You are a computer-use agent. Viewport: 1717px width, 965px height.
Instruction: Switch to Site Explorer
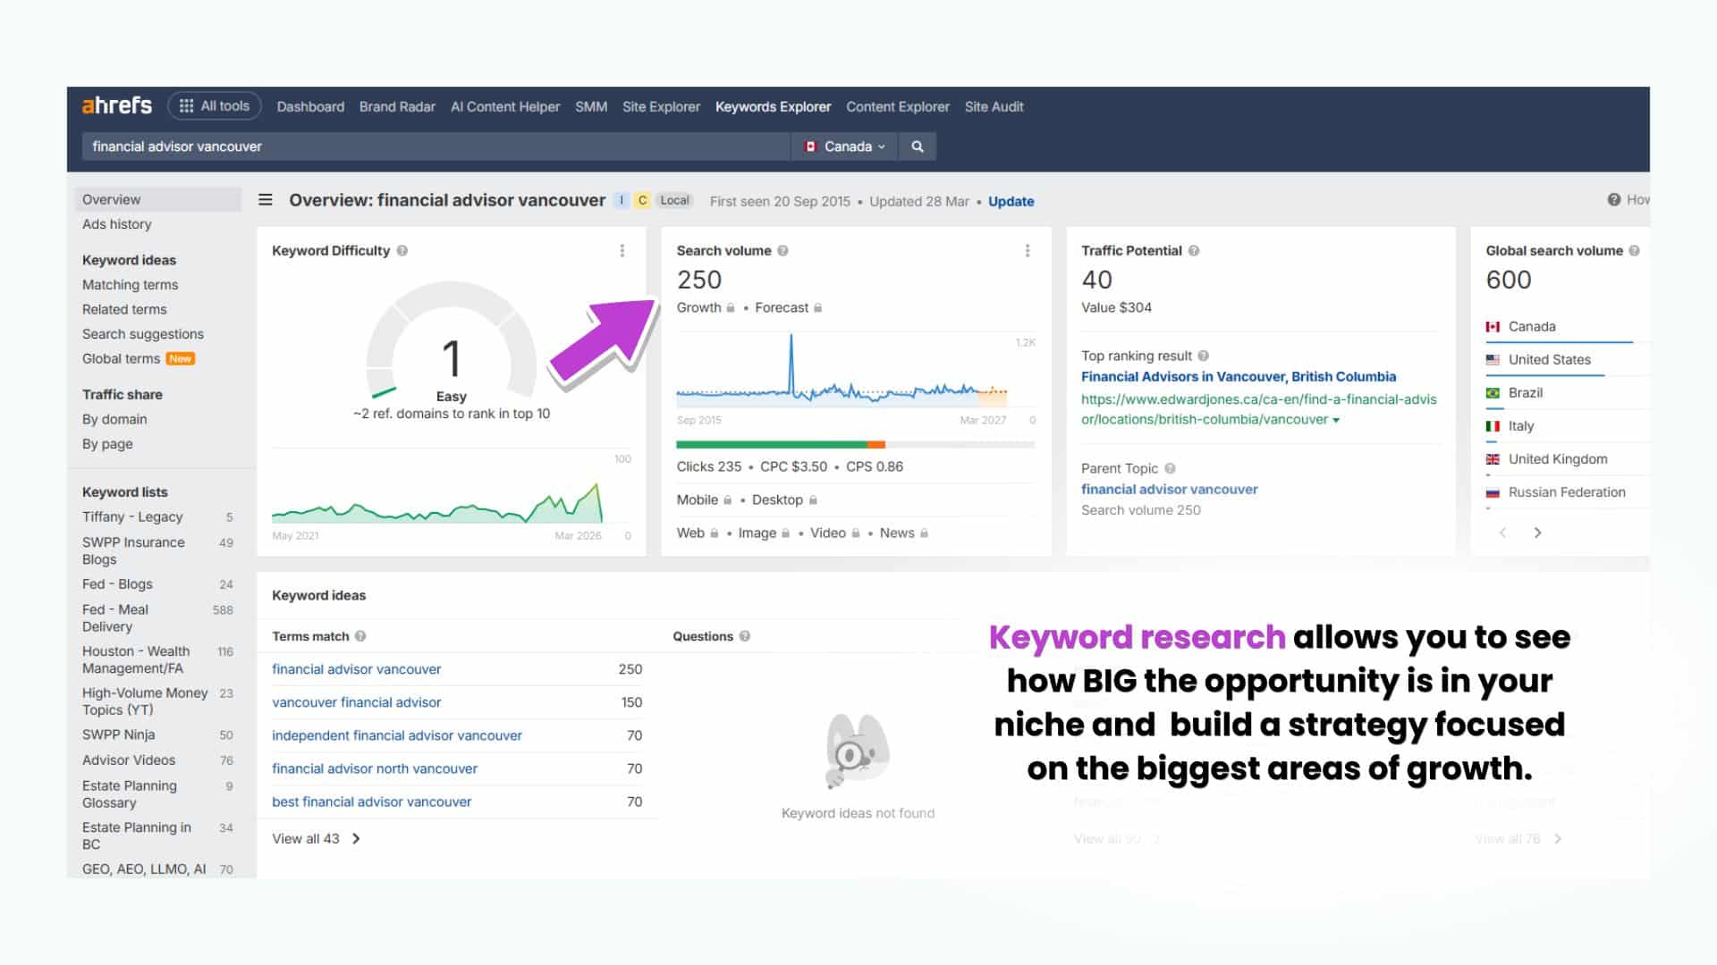coord(661,106)
